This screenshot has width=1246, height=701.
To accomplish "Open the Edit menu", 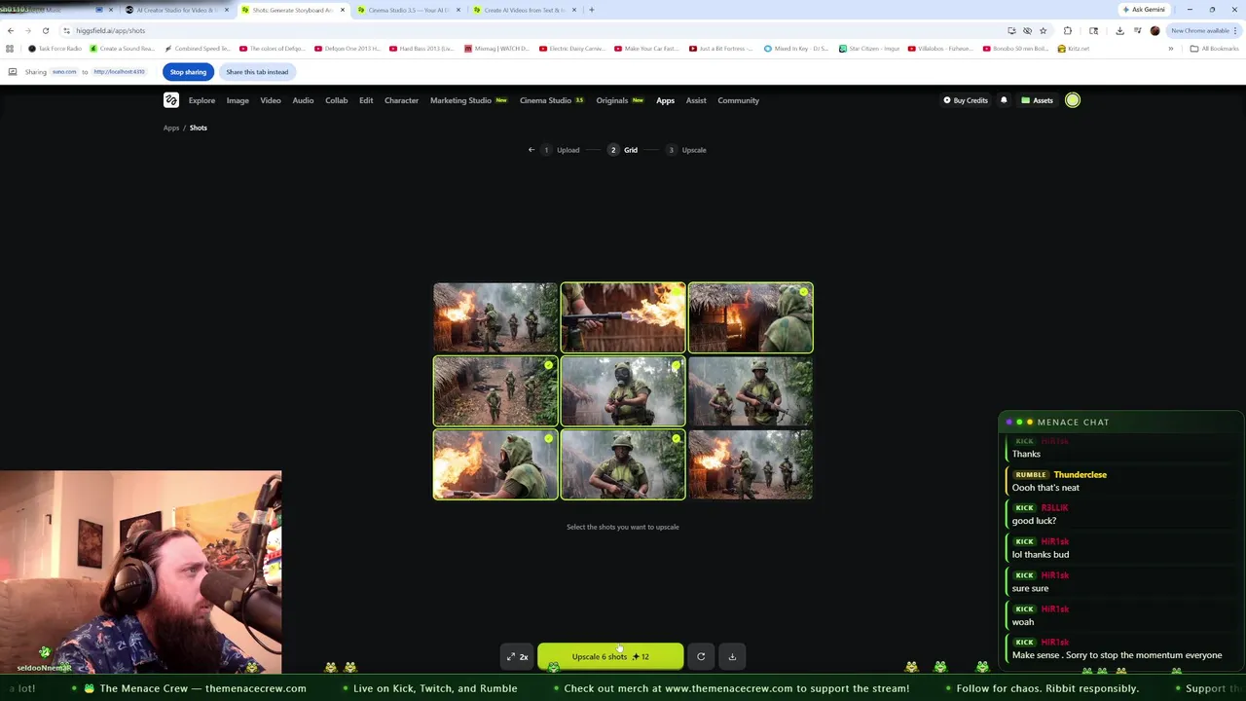I will click(x=366, y=100).
